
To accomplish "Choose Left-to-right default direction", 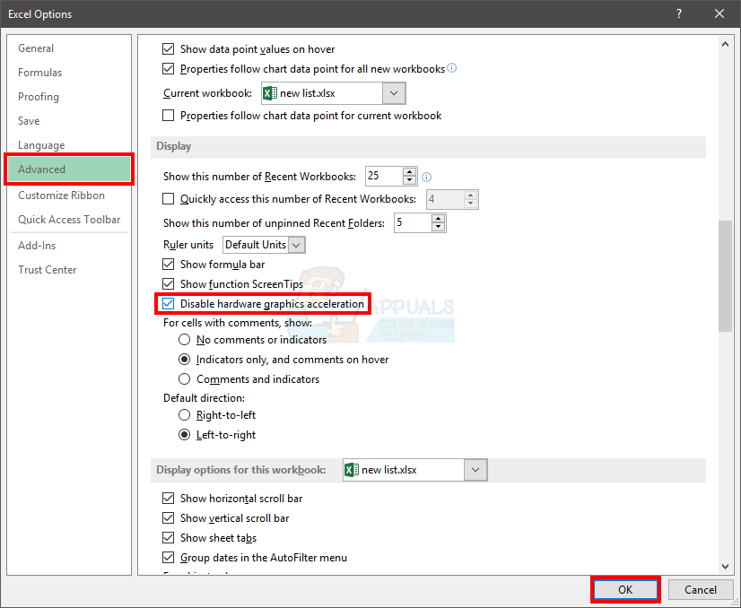I will 184,435.
